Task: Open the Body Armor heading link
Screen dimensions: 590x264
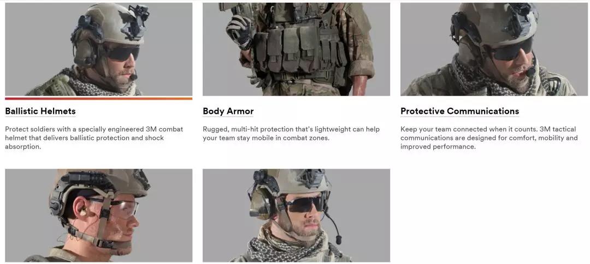Action: [228, 111]
